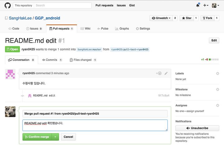Focus the merge commit message text box

[x=95, y=125]
